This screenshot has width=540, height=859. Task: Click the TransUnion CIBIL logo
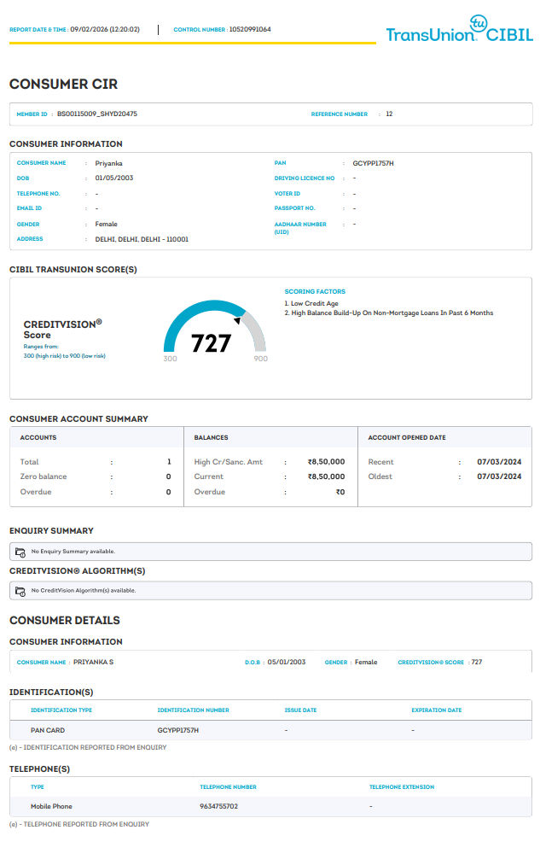(x=460, y=30)
